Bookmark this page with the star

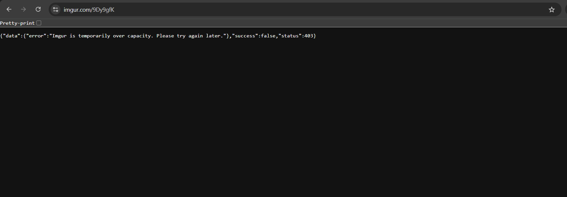tap(552, 10)
